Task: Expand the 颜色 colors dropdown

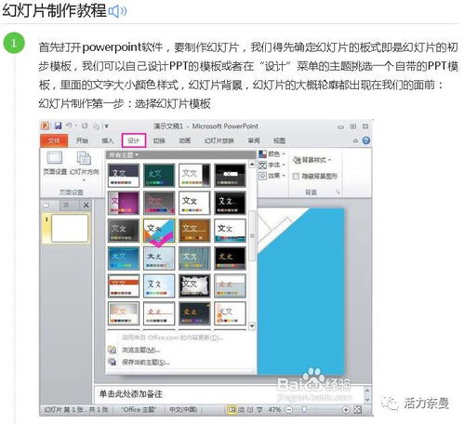Action: (272, 154)
